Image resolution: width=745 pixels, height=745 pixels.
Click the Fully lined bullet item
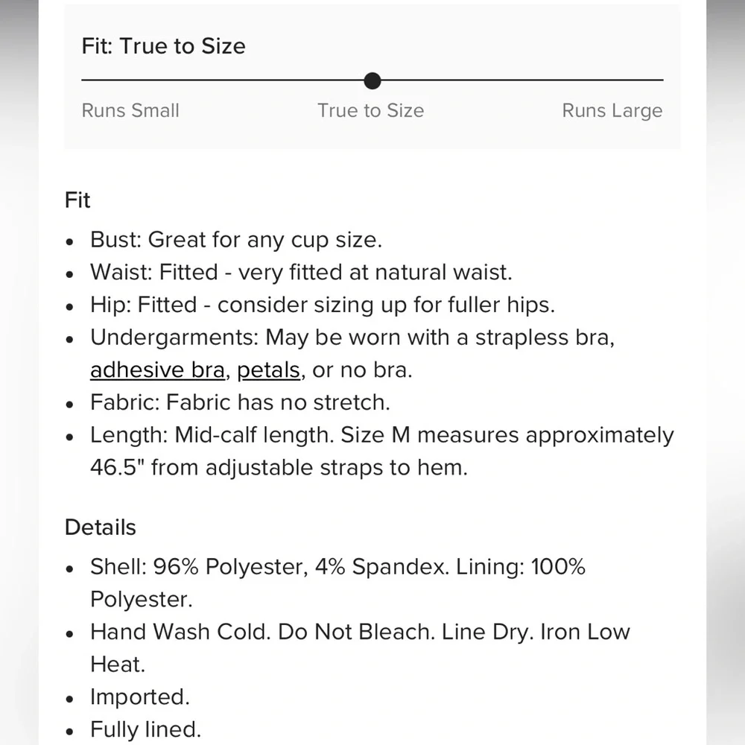click(145, 729)
